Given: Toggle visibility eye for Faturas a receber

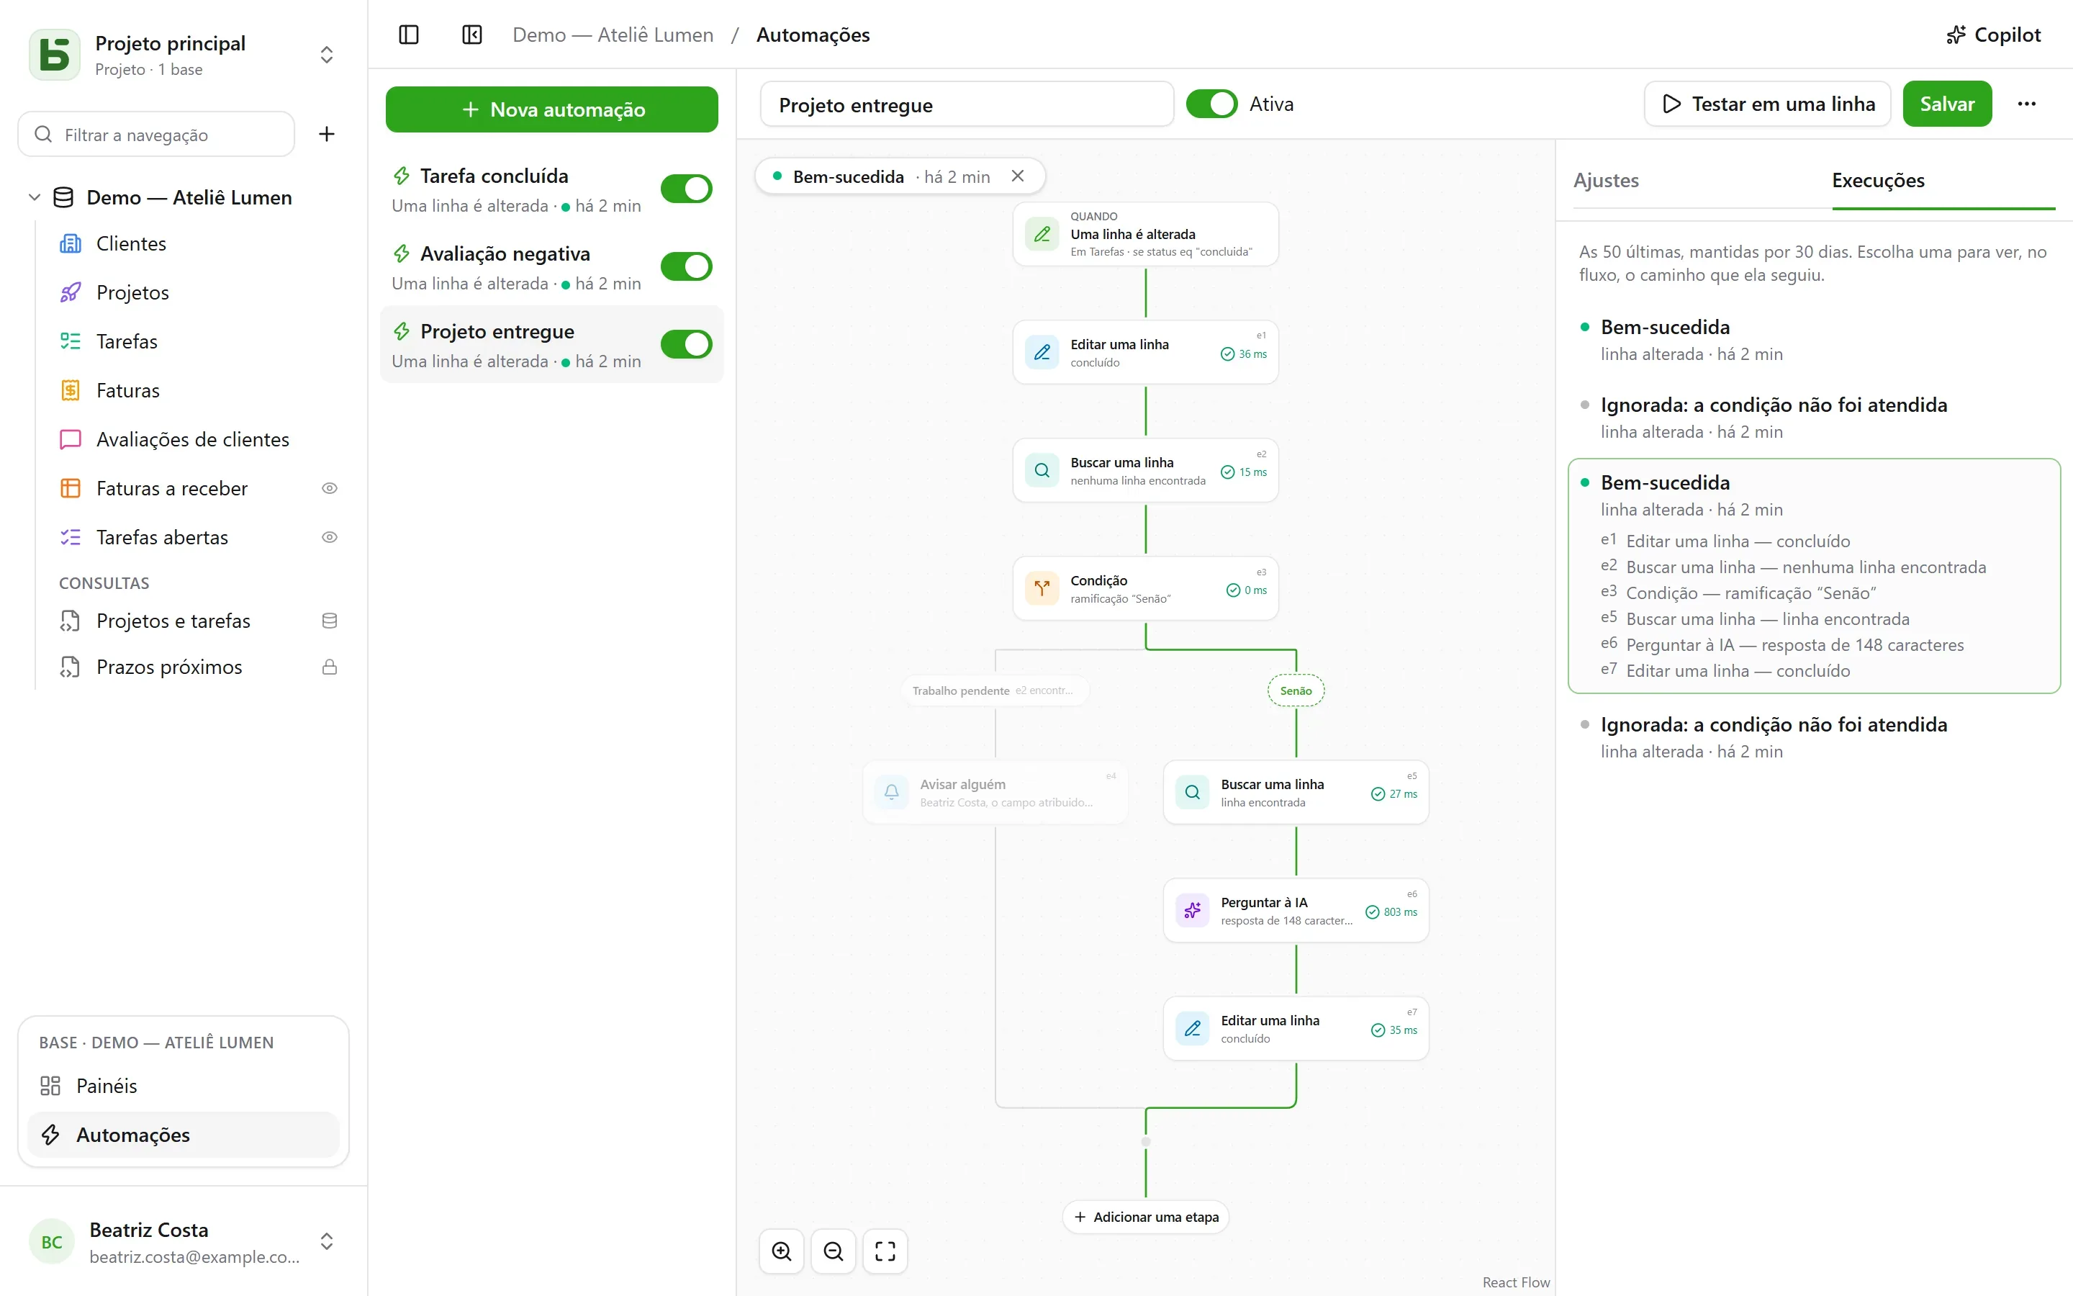Looking at the screenshot, I should (329, 489).
